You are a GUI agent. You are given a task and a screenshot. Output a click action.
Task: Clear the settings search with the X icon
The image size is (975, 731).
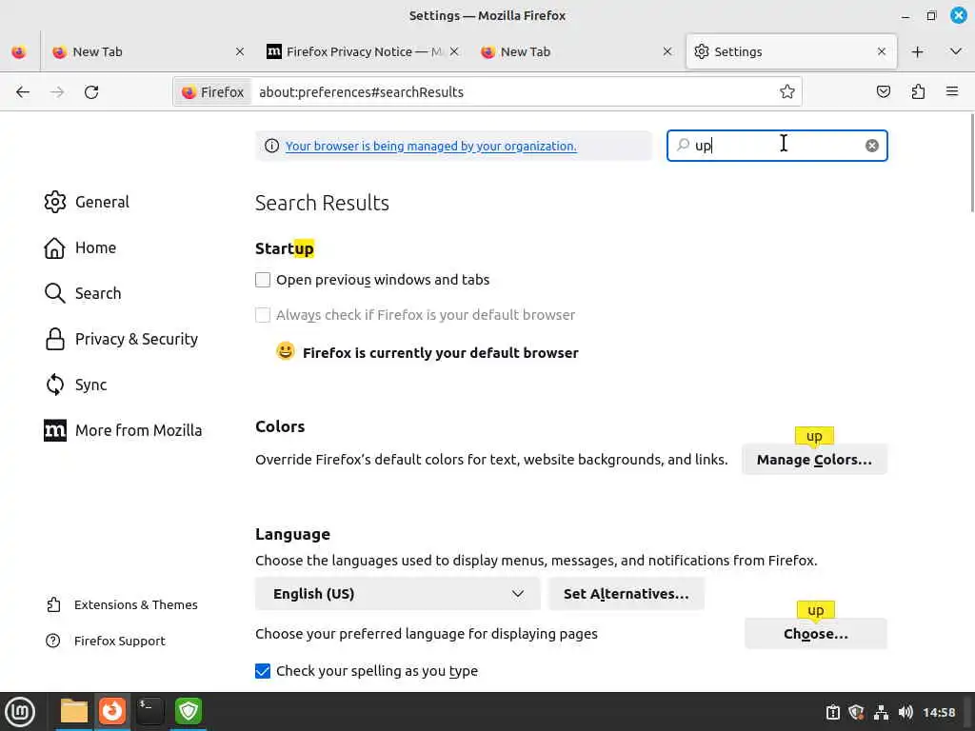point(872,146)
